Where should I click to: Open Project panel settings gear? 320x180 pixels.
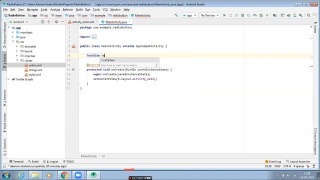tap(56, 22)
